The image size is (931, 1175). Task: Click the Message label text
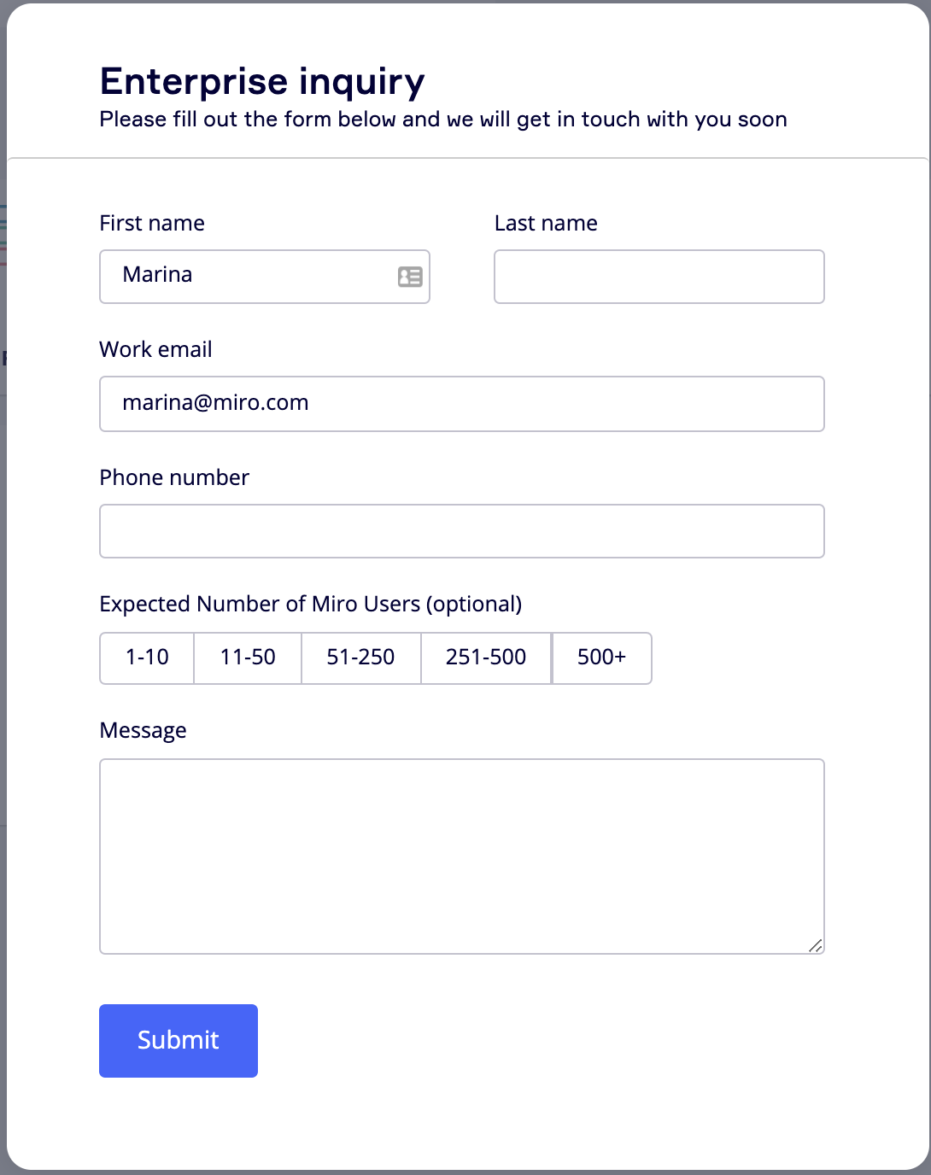(143, 731)
